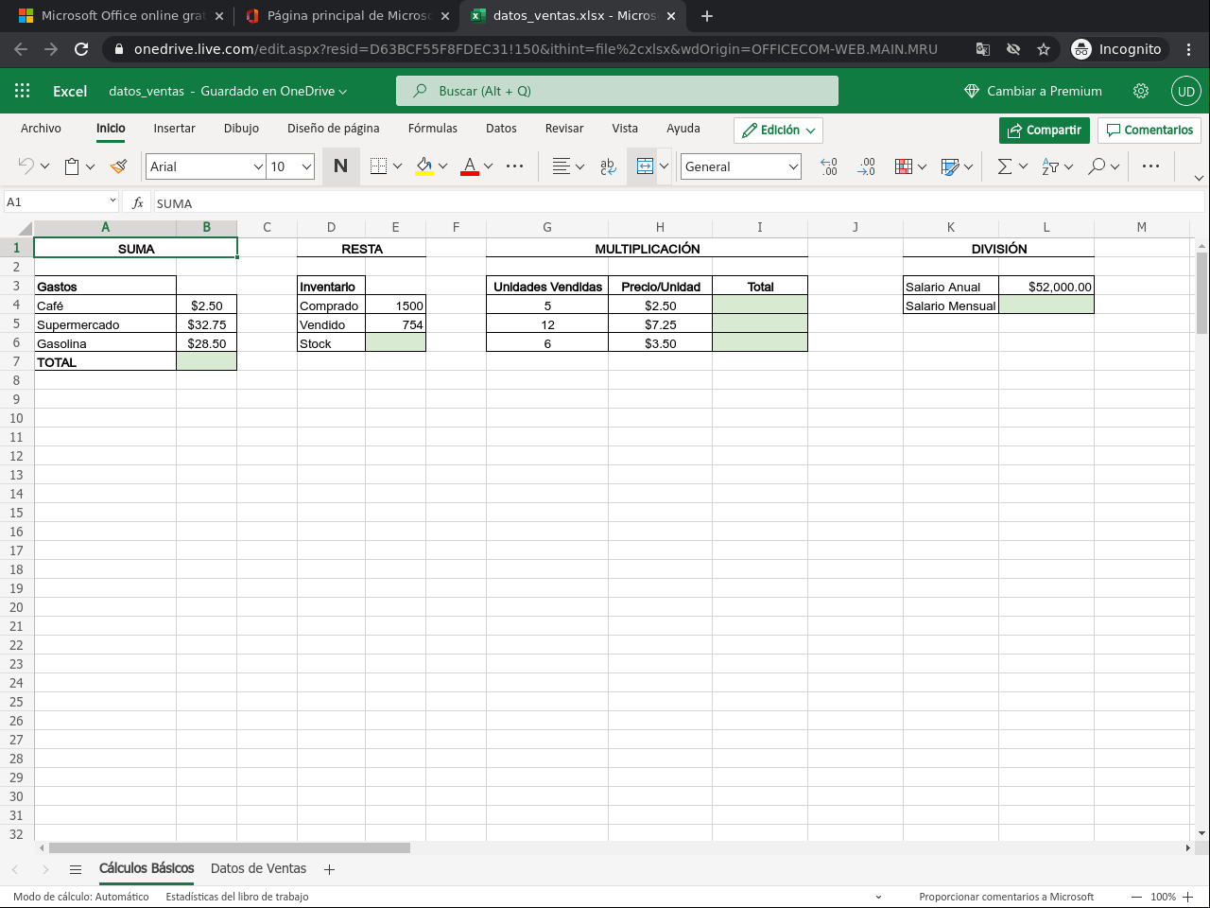This screenshot has height=908, width=1210.
Task: Open the Edición mode dropdown
Action: pyautogui.click(x=778, y=130)
